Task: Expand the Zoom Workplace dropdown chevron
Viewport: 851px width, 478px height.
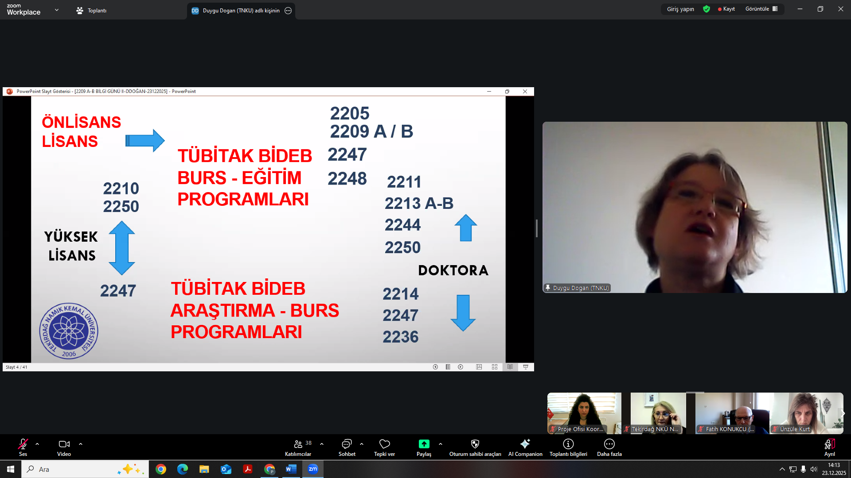Action: (57, 10)
